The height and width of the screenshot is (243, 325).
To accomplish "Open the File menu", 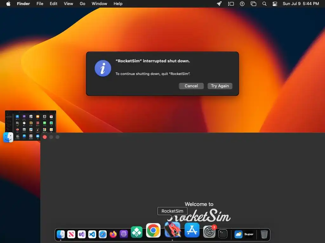I will (x=40, y=3).
